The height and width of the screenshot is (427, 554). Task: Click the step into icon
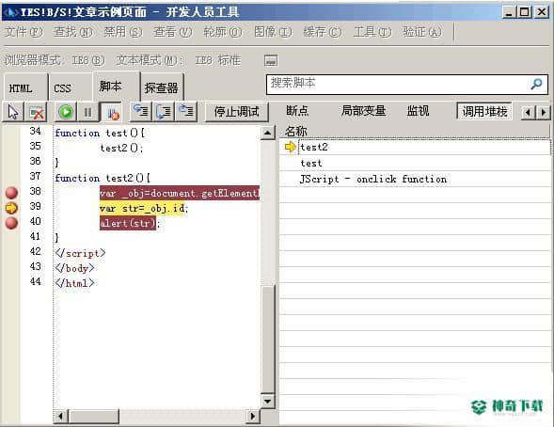point(141,112)
